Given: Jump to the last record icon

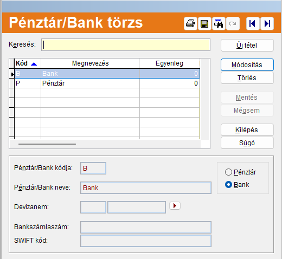Looking at the screenshot, I should click(267, 23).
